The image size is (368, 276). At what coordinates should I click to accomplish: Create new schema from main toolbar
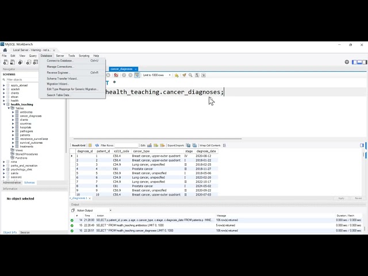point(29,62)
